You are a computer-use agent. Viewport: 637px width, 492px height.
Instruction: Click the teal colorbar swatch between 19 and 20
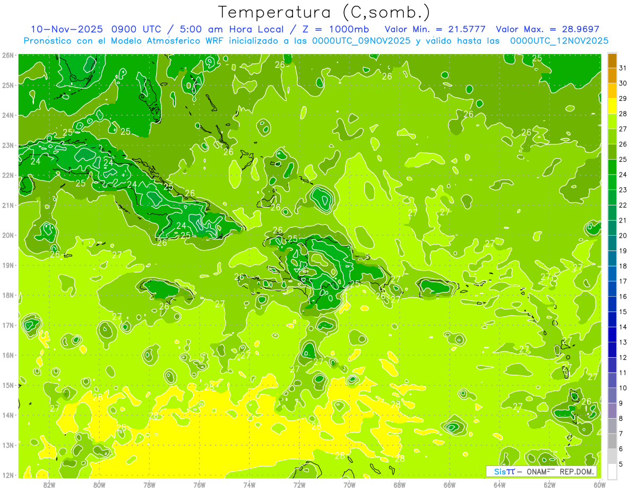click(x=612, y=243)
